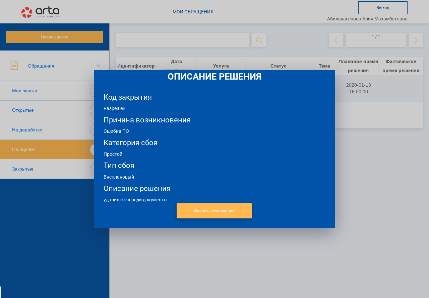Image resolution: width=429 pixels, height=298 pixels.
Task: Click the Категория сбоя label
Action: [x=130, y=143]
